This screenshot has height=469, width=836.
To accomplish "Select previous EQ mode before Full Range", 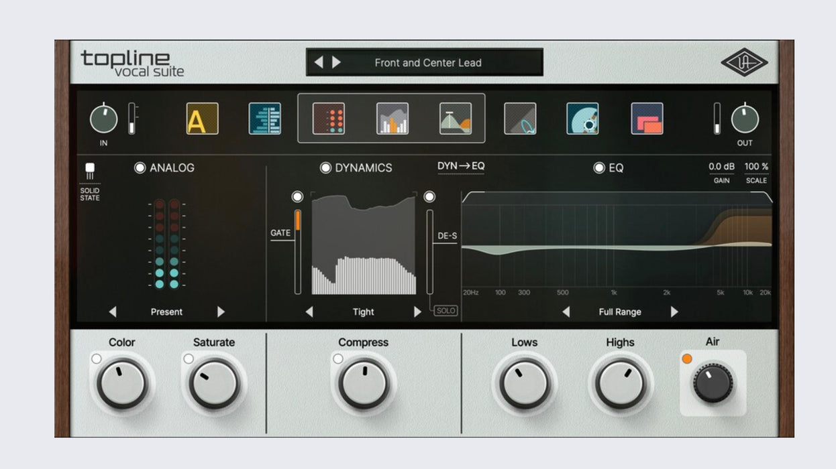I will [x=566, y=312].
